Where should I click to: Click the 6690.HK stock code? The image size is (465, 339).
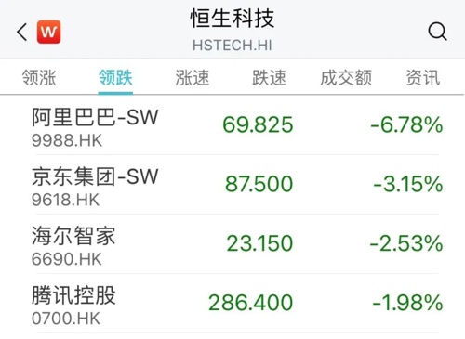[66, 259]
